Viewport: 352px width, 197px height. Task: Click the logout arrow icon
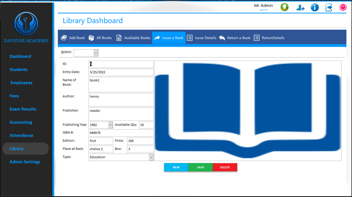click(329, 7)
